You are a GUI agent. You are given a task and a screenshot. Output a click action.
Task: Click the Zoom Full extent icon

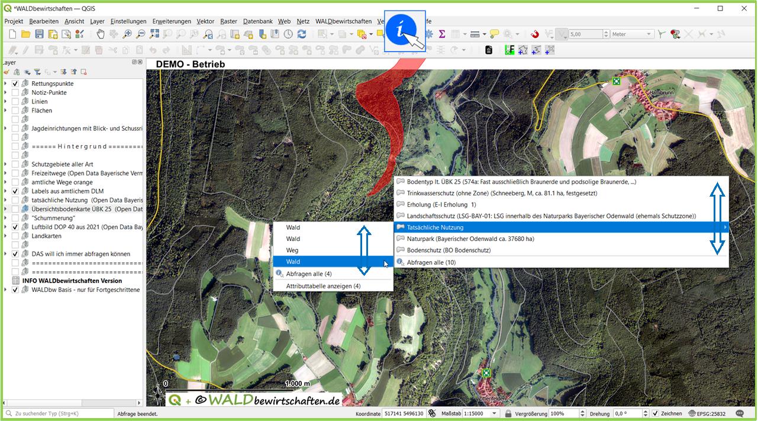[154, 34]
